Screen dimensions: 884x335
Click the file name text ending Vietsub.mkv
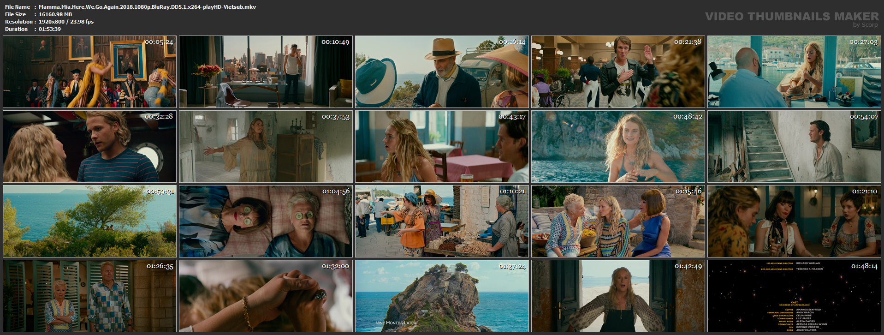[x=147, y=7]
